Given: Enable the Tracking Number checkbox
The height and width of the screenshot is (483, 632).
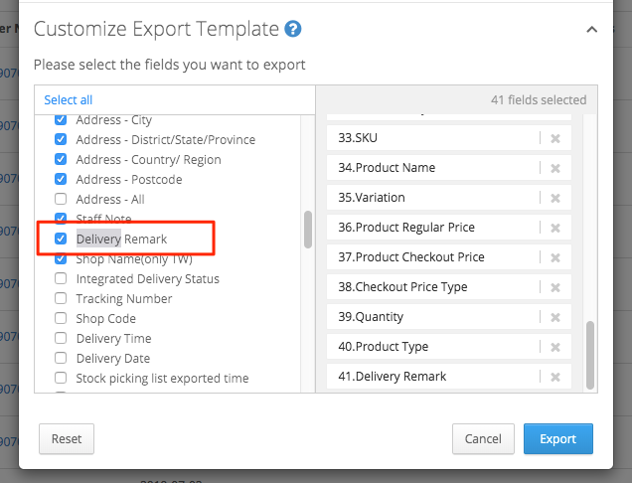Looking at the screenshot, I should click(61, 298).
